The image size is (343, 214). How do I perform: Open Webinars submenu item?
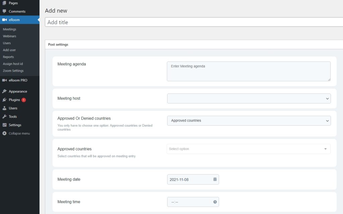coord(9,36)
